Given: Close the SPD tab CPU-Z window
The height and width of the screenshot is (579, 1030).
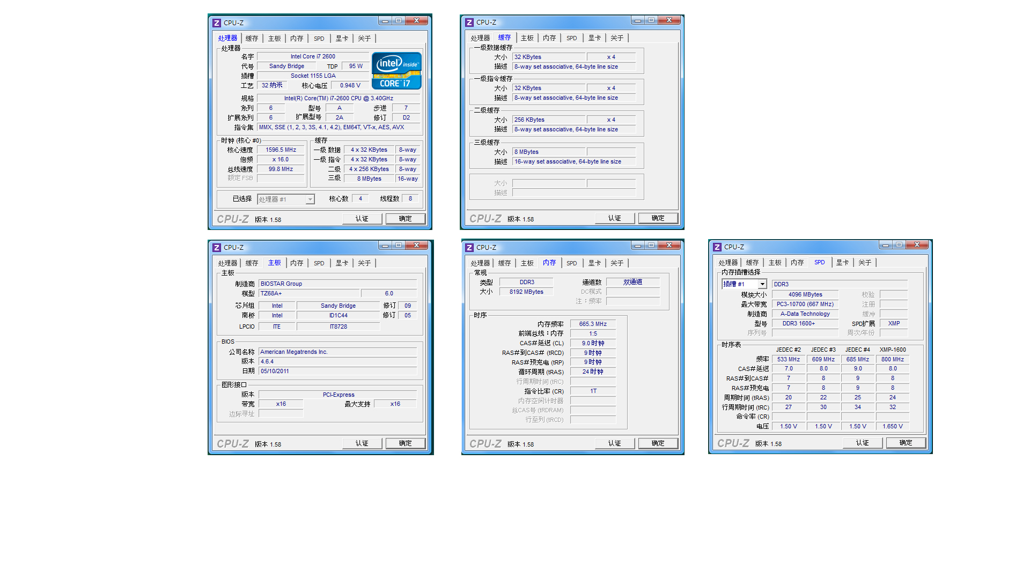Looking at the screenshot, I should coord(917,245).
